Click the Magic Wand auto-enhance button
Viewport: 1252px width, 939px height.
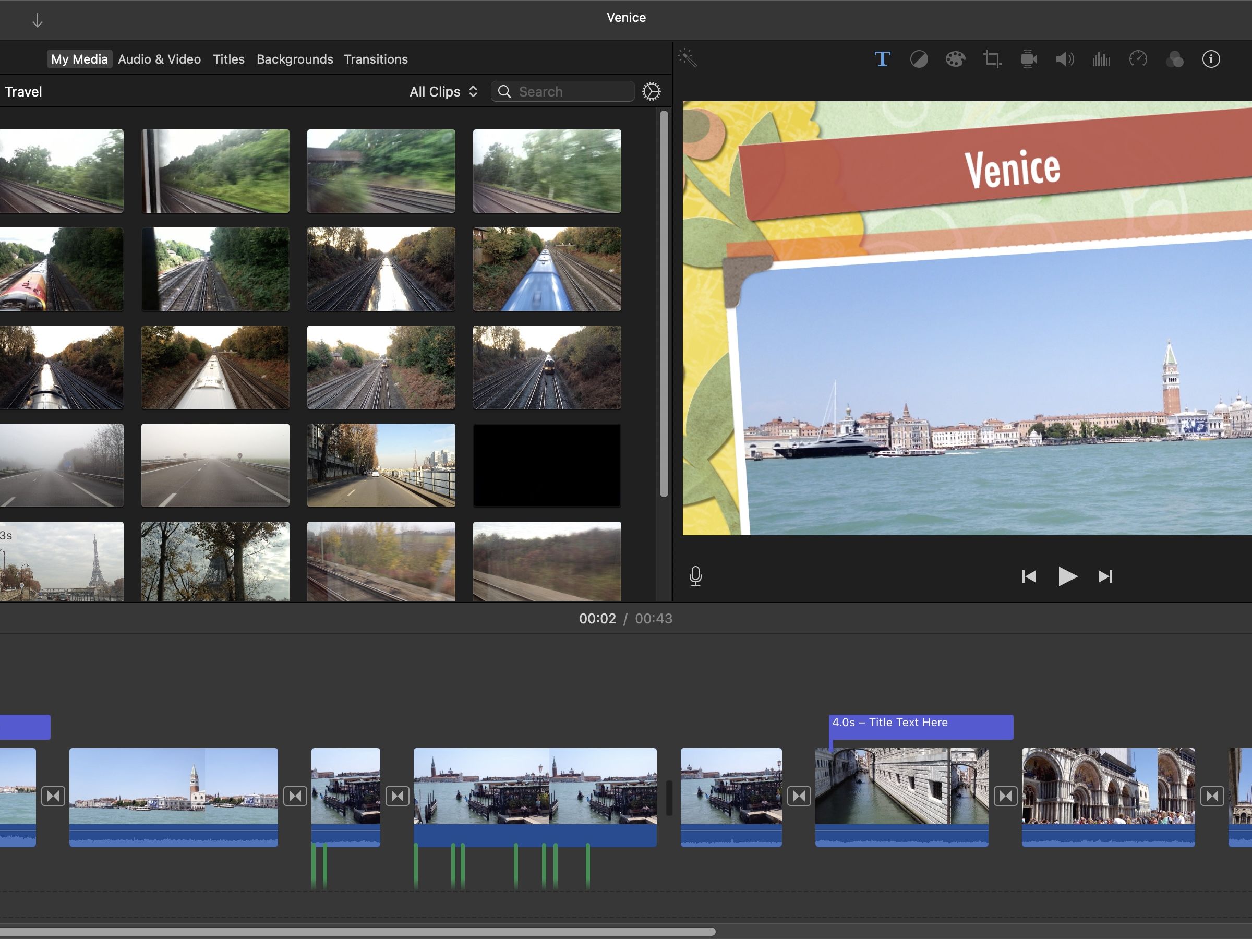(x=688, y=58)
